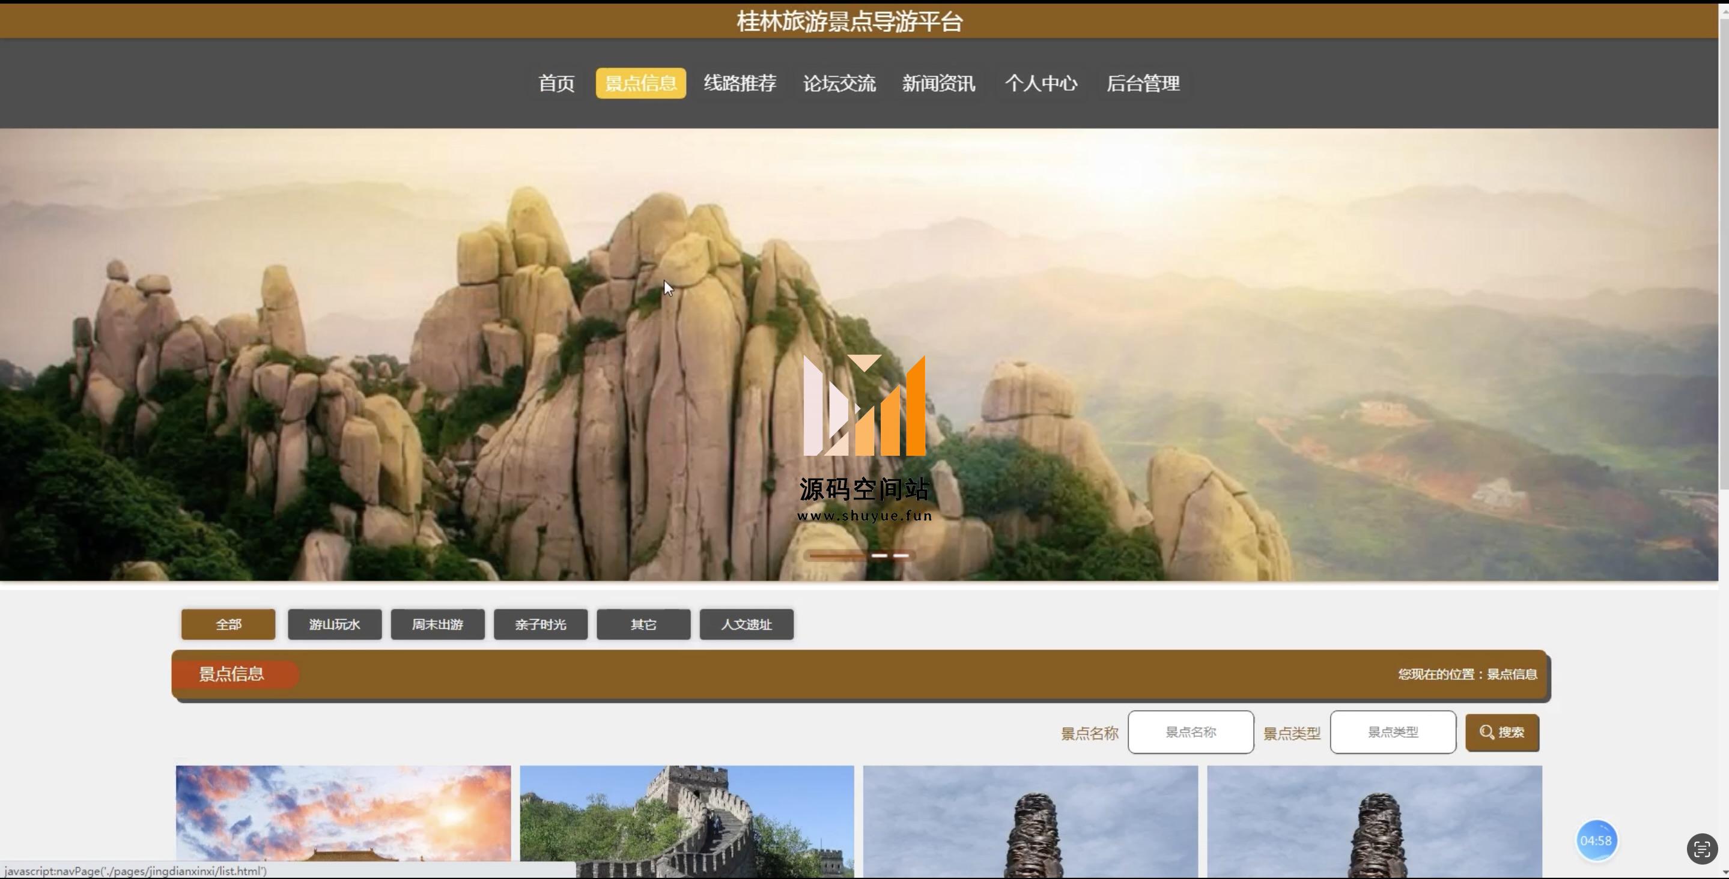Open the 首页 navigation item
The image size is (1729, 879).
(x=556, y=83)
